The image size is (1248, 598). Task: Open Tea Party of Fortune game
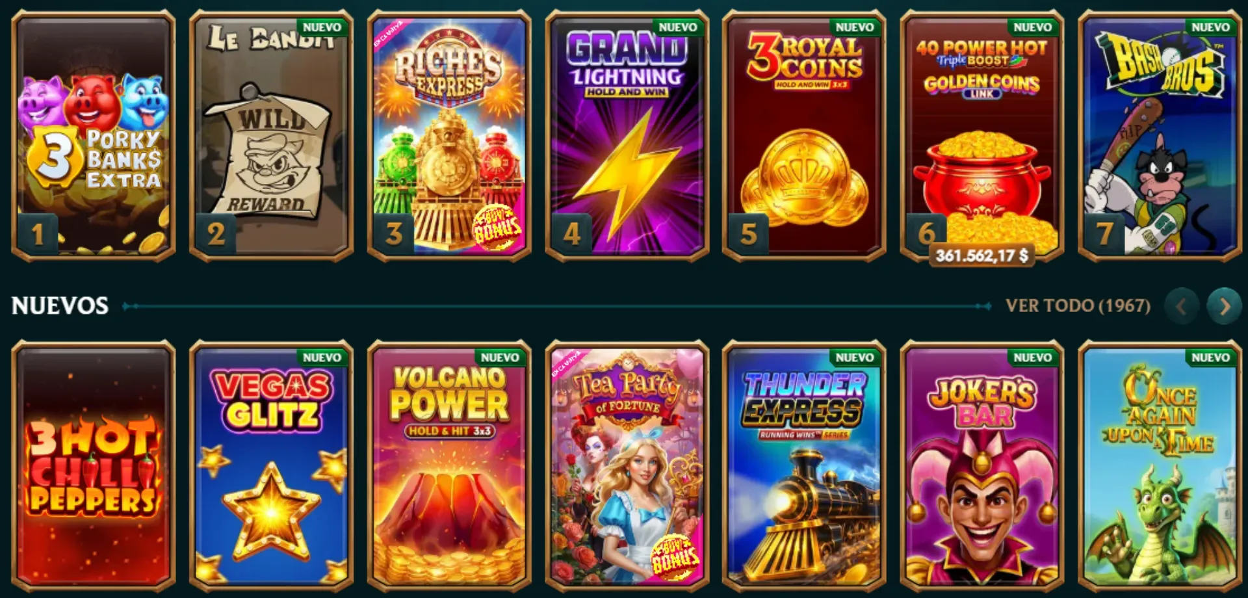coord(627,464)
